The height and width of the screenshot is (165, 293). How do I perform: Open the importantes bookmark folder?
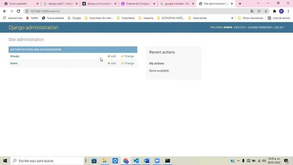197,18
